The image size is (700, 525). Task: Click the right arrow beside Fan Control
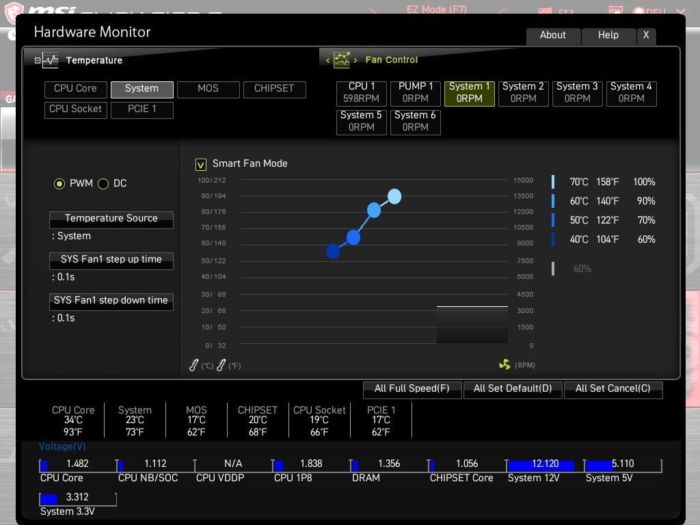click(x=355, y=60)
